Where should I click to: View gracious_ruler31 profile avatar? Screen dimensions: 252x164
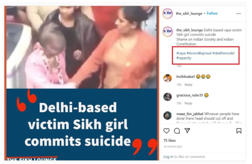[167, 97]
